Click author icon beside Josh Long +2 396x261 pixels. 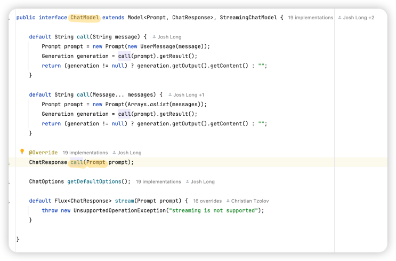click(x=340, y=18)
